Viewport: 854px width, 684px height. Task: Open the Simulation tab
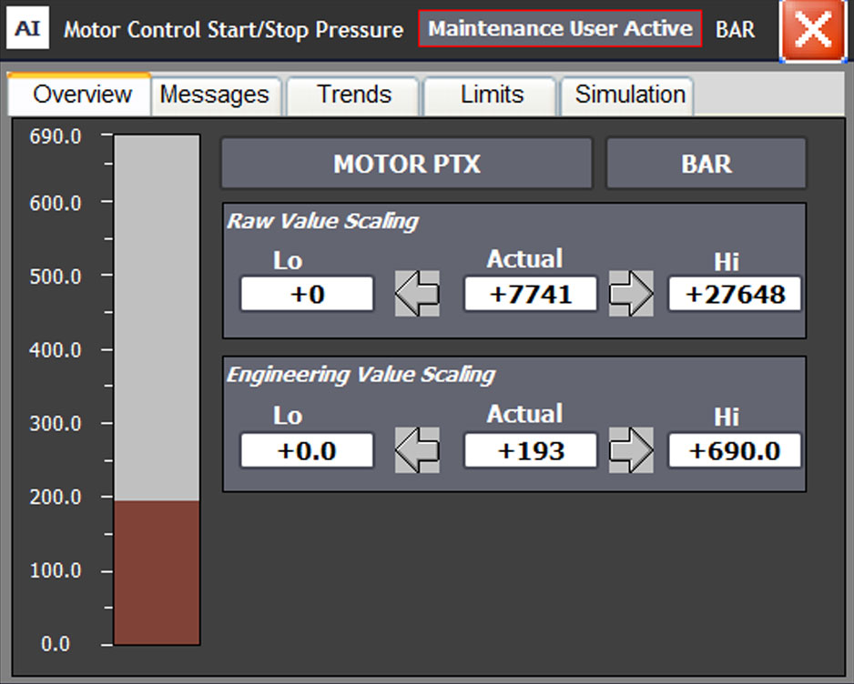coord(626,95)
